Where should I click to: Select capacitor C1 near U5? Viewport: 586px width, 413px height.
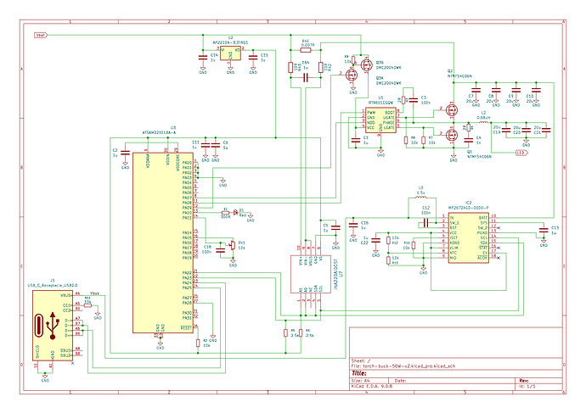point(355,140)
